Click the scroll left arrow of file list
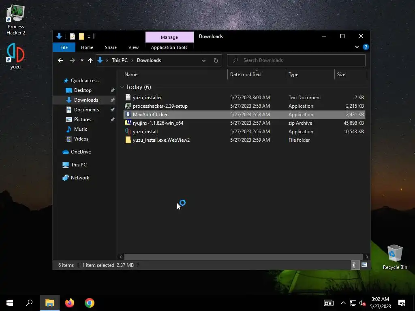Image resolution: width=415 pixels, height=311 pixels. coord(121,257)
